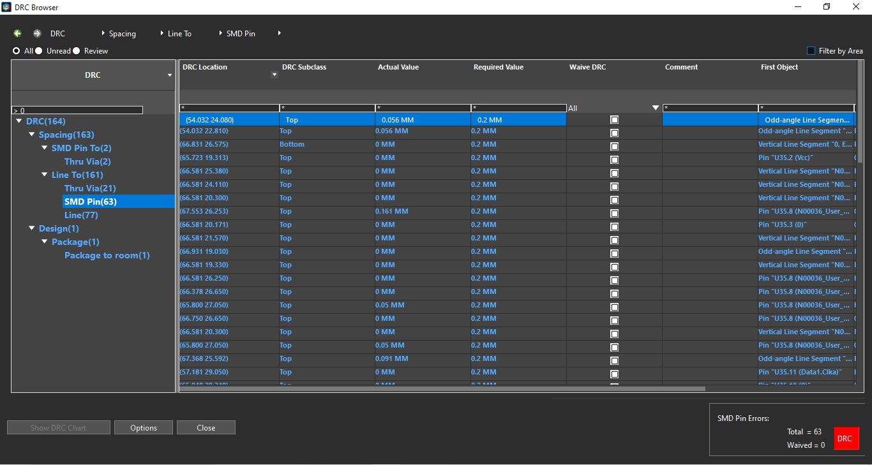Click Pin "U35.11 (Data1.Clka)" first object

[x=800, y=372]
